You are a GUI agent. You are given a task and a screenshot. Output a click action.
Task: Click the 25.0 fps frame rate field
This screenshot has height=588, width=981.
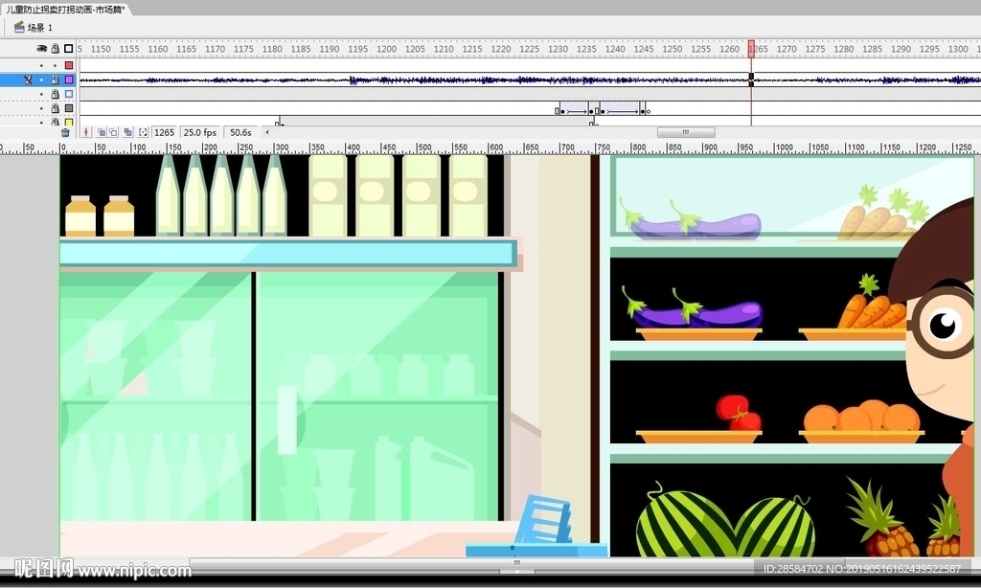[x=199, y=132]
